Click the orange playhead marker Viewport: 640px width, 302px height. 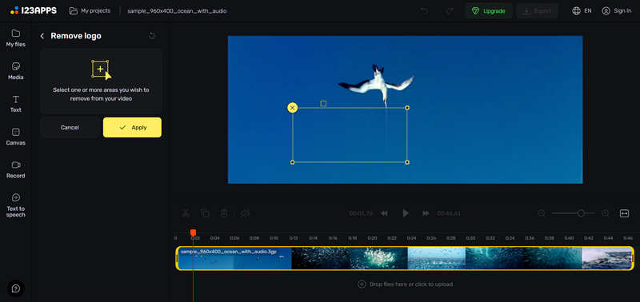[193, 232]
